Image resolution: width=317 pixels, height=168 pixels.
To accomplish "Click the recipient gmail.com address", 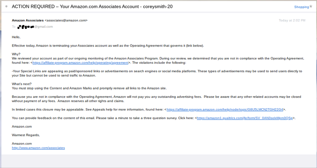I will click(35, 27).
